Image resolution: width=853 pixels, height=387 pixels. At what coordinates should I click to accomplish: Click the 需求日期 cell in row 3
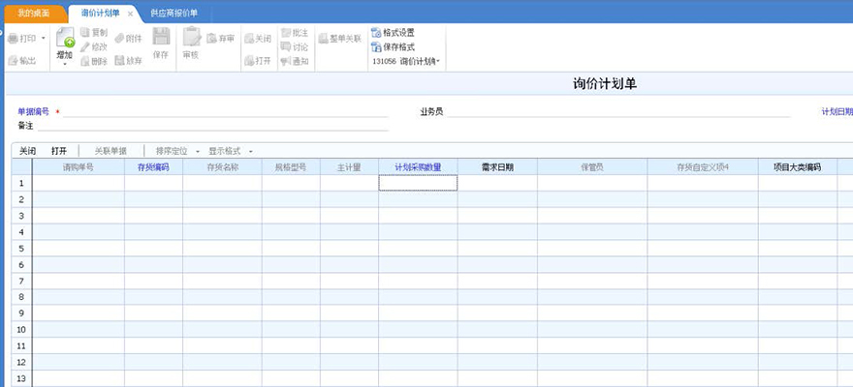(x=497, y=216)
